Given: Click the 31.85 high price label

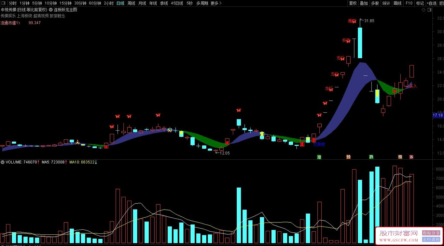Looking at the screenshot, I should tap(369, 21).
